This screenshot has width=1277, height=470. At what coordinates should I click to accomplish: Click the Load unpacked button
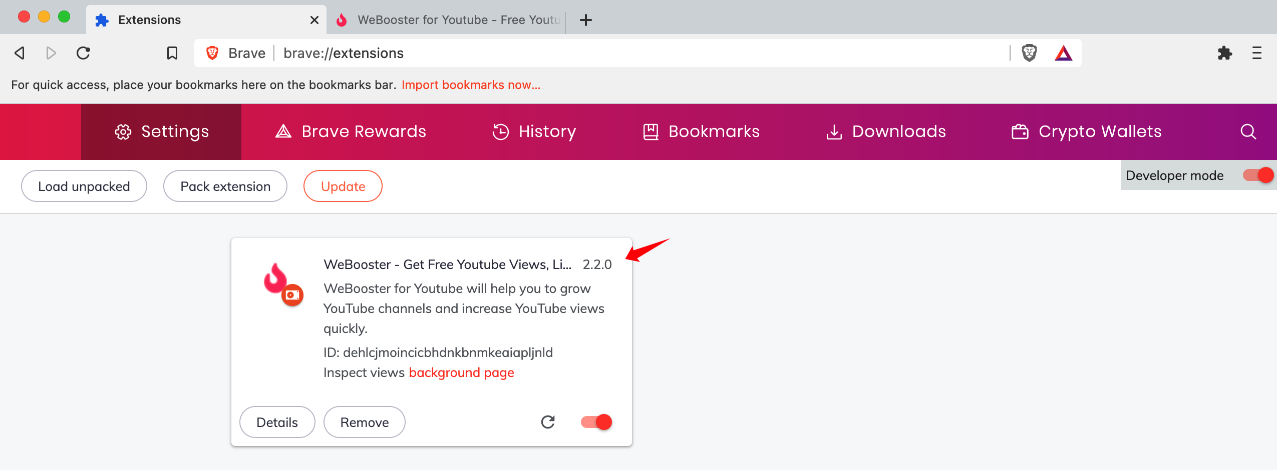tap(84, 186)
